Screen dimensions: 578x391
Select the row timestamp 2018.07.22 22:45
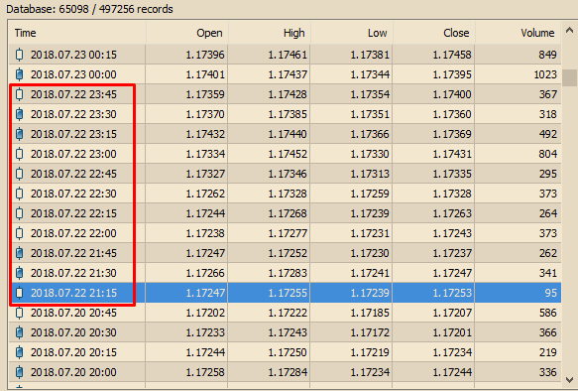73,174
